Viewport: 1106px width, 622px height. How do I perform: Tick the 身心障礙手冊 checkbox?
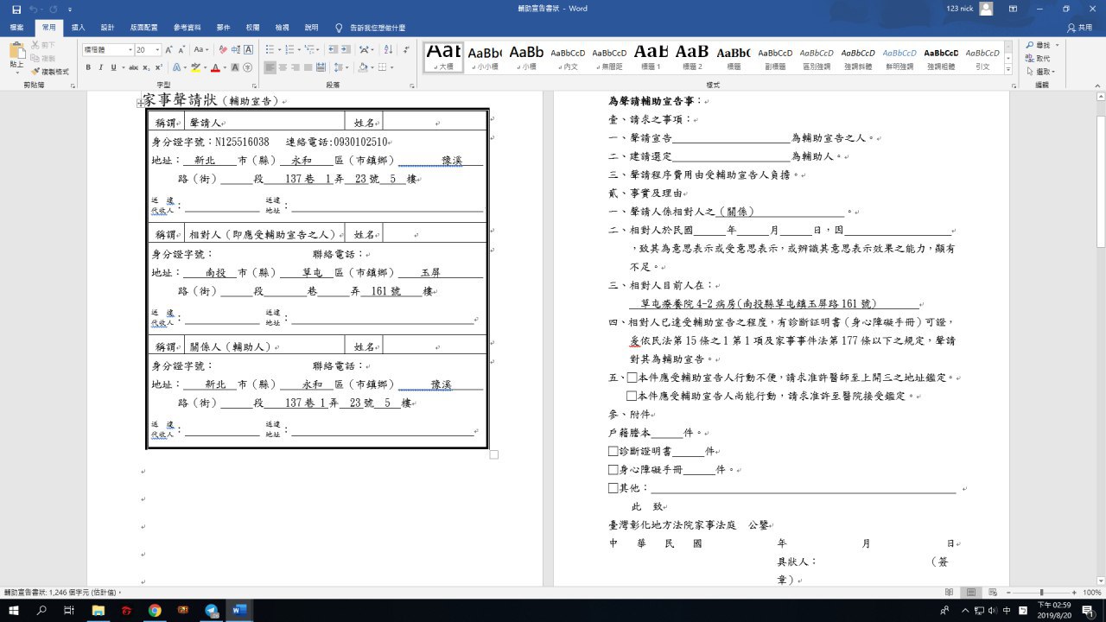613,470
